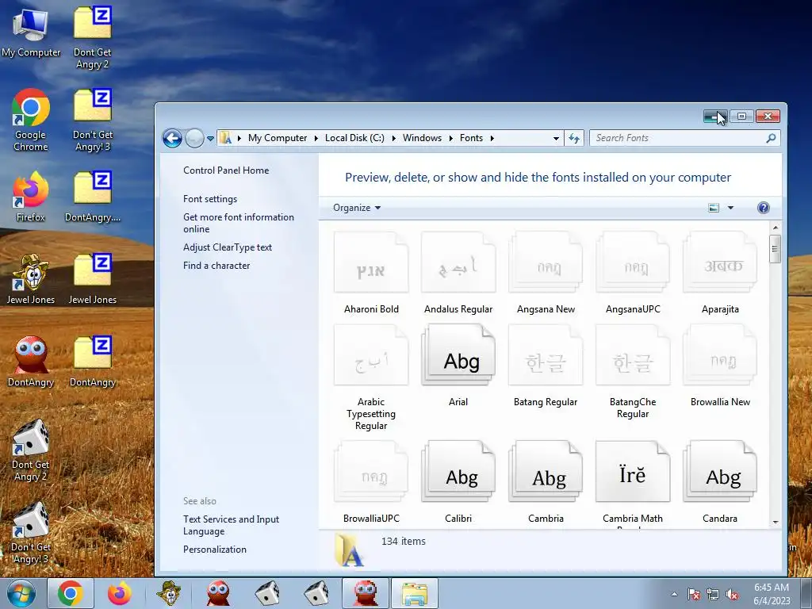Click Local Disk (C:) breadcrumb
The image size is (812, 609).
[x=354, y=138]
